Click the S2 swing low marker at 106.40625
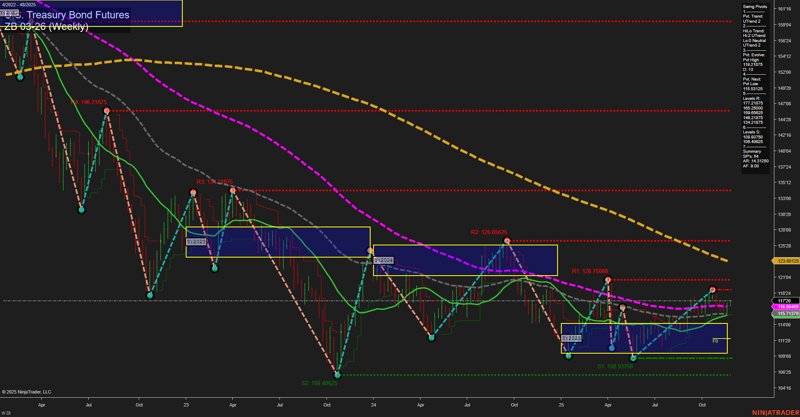The image size is (800, 417). 337,375
